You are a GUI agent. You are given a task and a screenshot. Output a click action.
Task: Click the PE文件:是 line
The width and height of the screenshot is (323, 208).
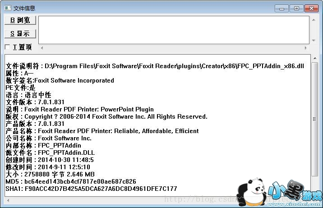pos(20,88)
